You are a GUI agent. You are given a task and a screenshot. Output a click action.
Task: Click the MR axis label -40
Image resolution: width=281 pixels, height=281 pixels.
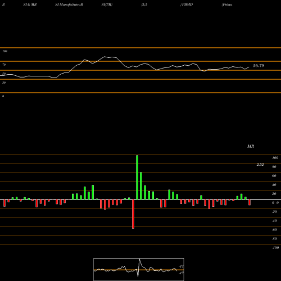274,221
